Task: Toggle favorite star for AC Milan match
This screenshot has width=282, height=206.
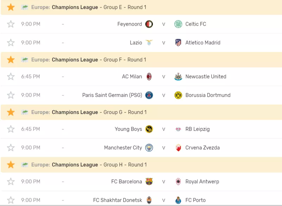Action: coord(11,77)
